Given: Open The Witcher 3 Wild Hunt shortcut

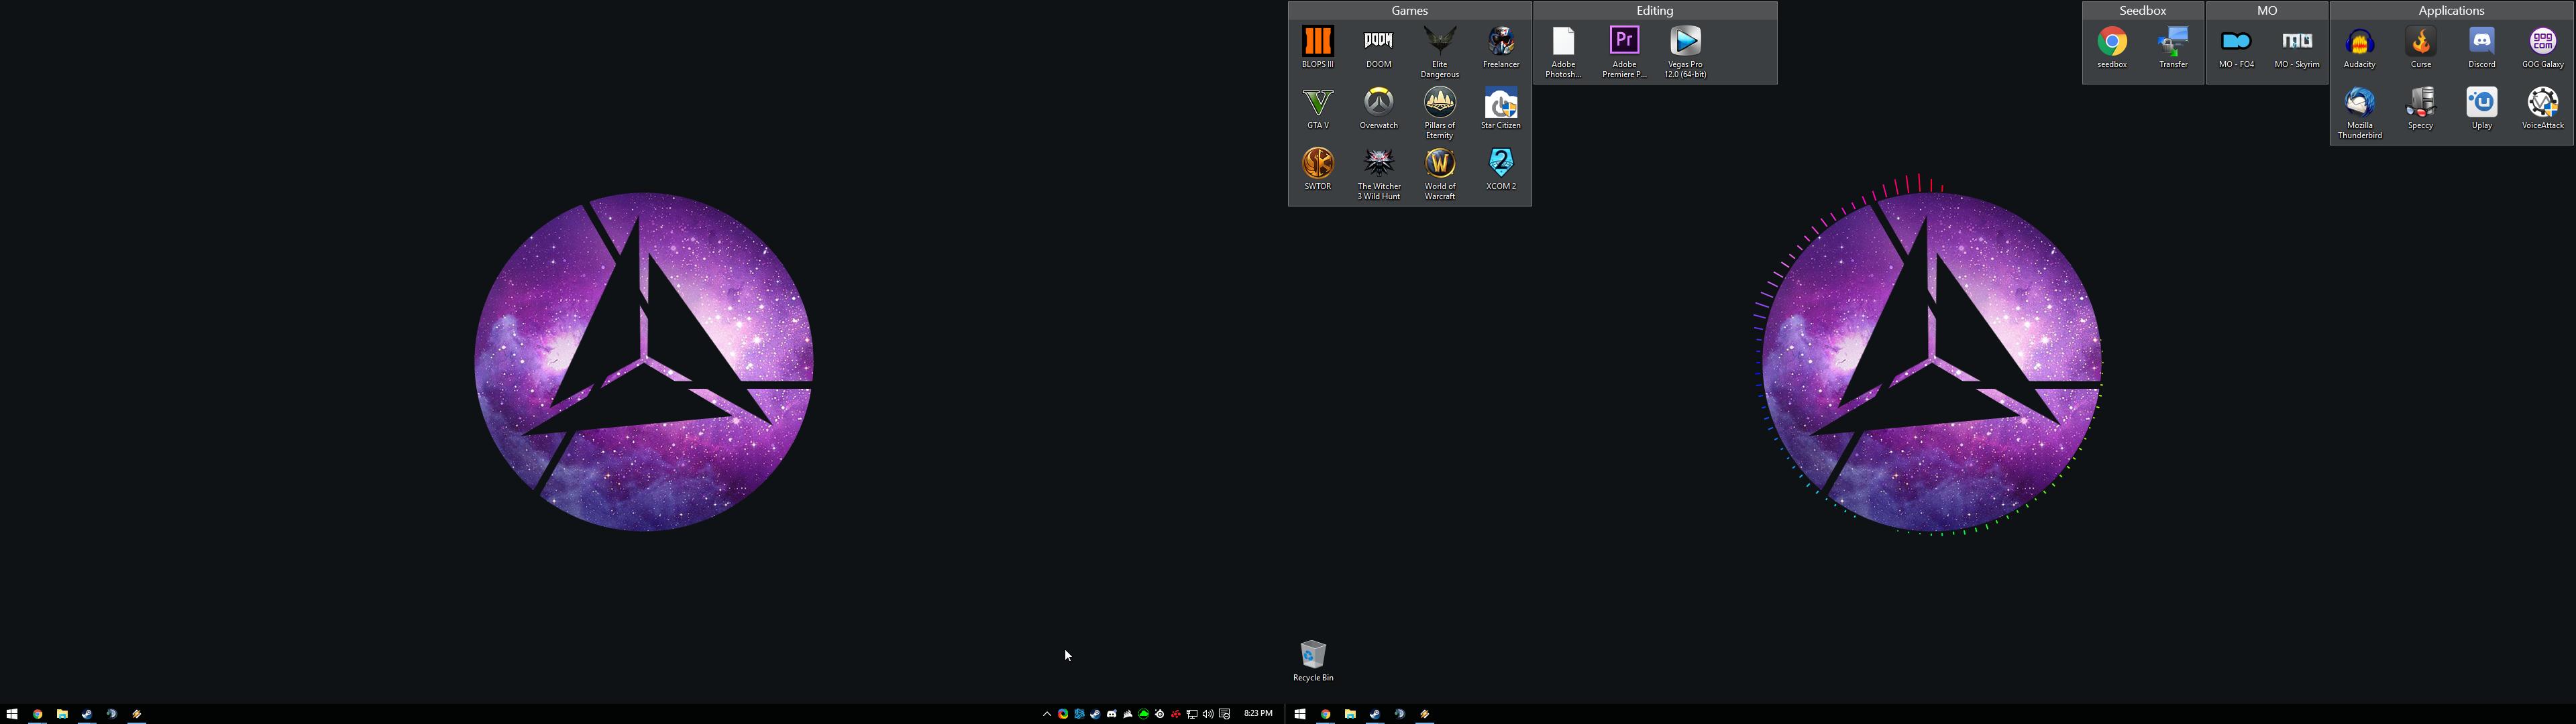Looking at the screenshot, I should (x=1379, y=174).
